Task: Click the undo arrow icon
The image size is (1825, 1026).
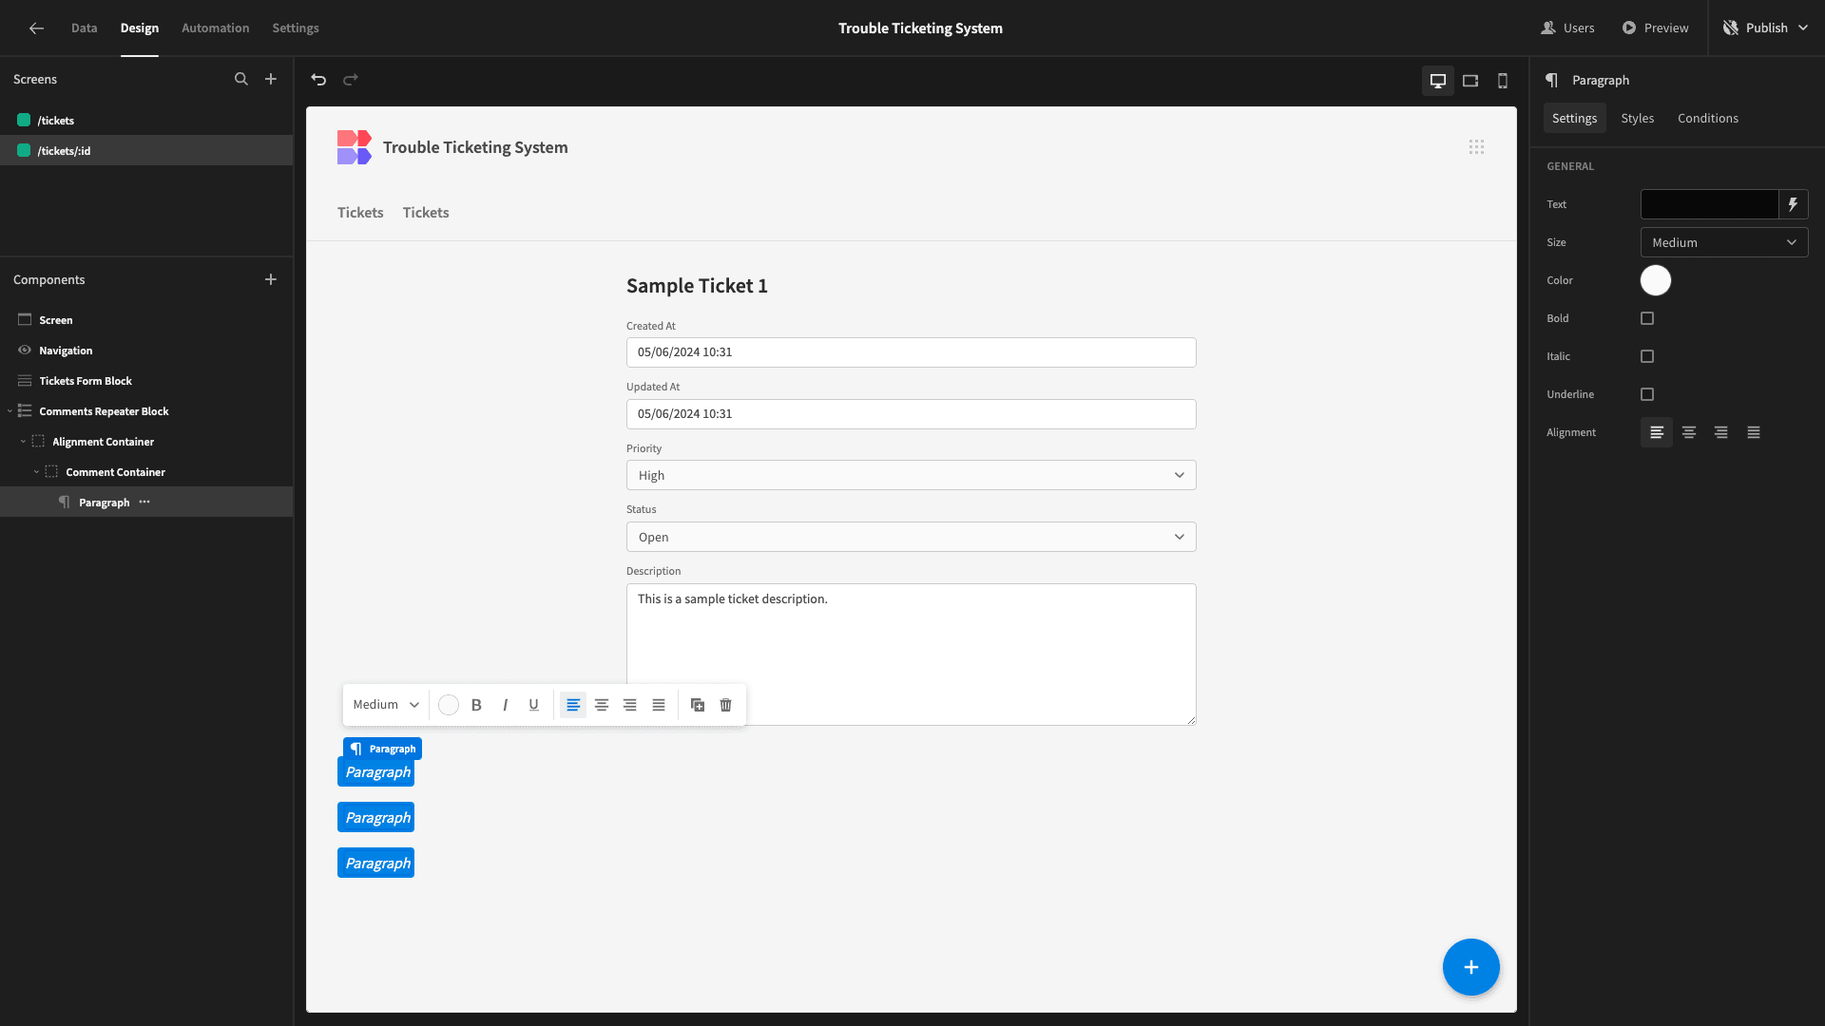Action: pyautogui.click(x=318, y=80)
